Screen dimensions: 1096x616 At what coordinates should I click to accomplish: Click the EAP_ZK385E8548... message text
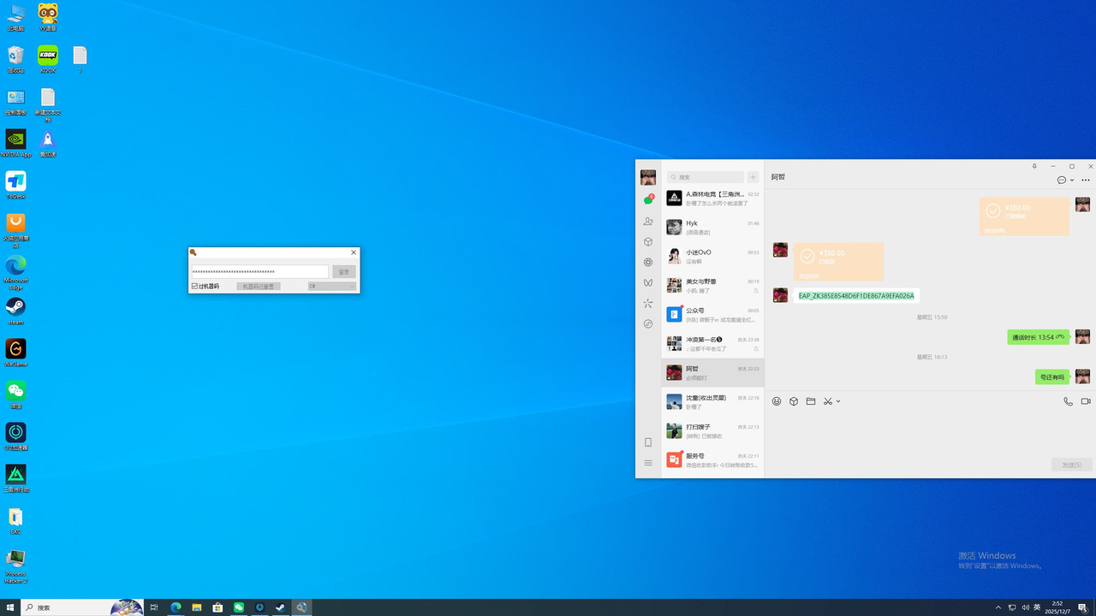[x=856, y=296]
